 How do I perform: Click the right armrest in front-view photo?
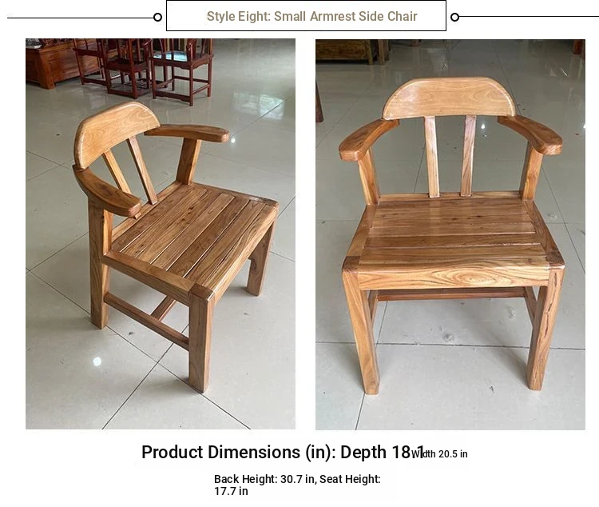[x=531, y=134]
